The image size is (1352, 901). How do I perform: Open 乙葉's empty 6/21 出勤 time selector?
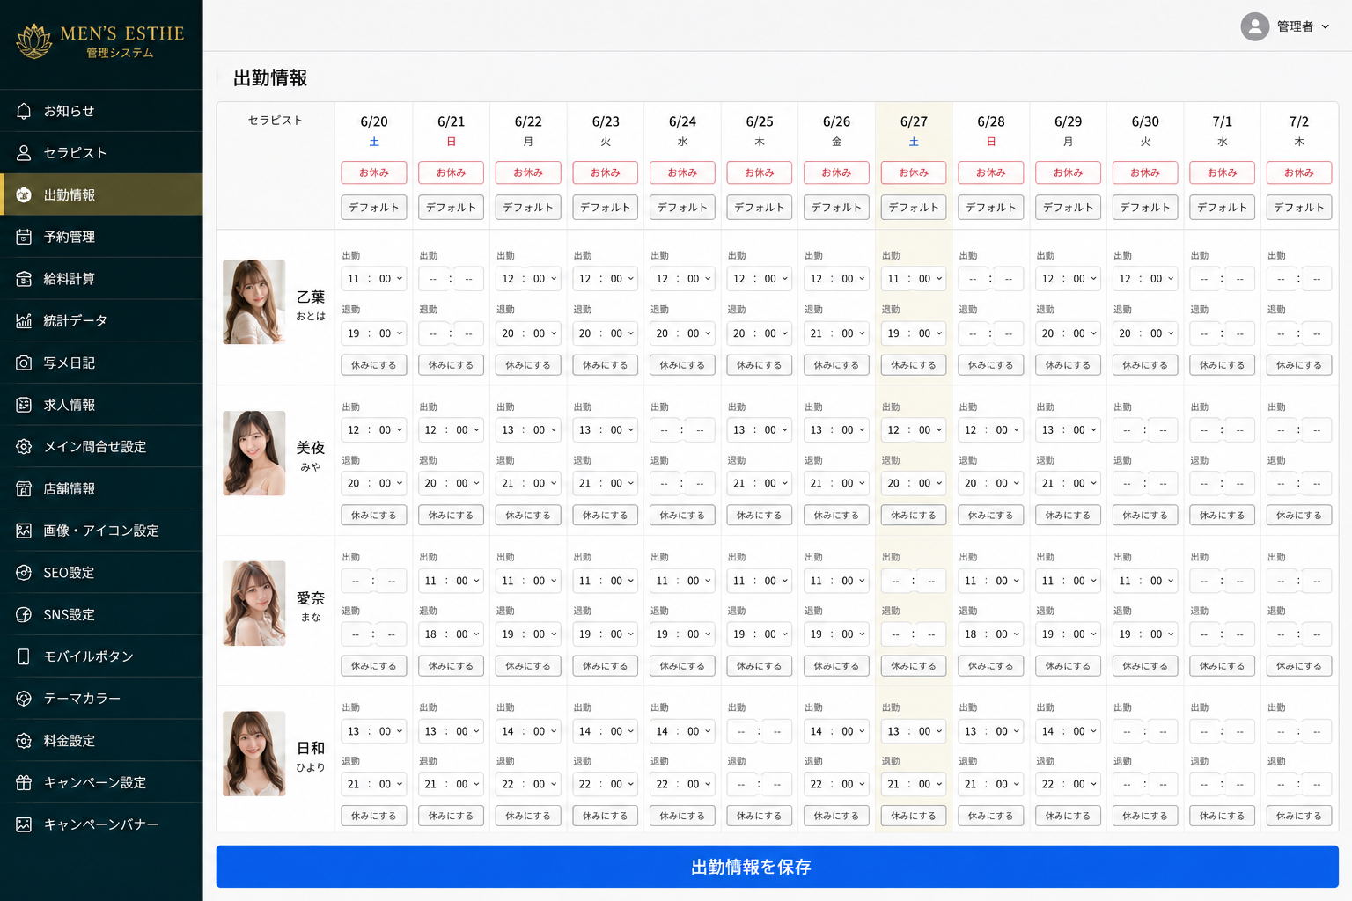click(x=451, y=279)
